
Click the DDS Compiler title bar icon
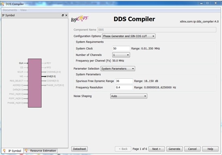pos(2,4)
